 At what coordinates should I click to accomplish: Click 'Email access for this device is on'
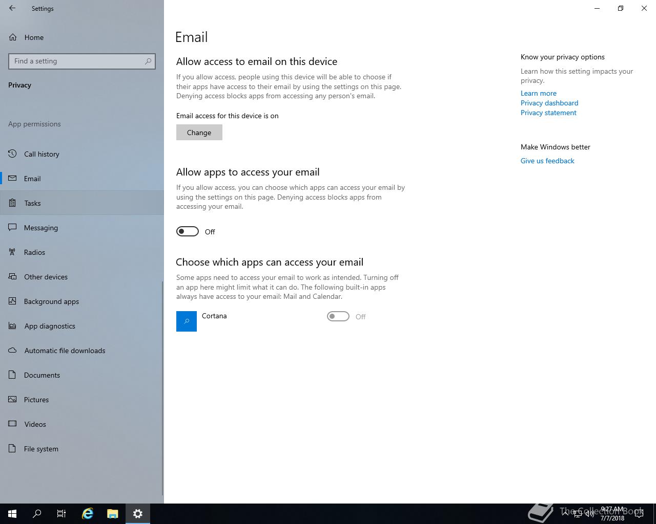(x=228, y=116)
